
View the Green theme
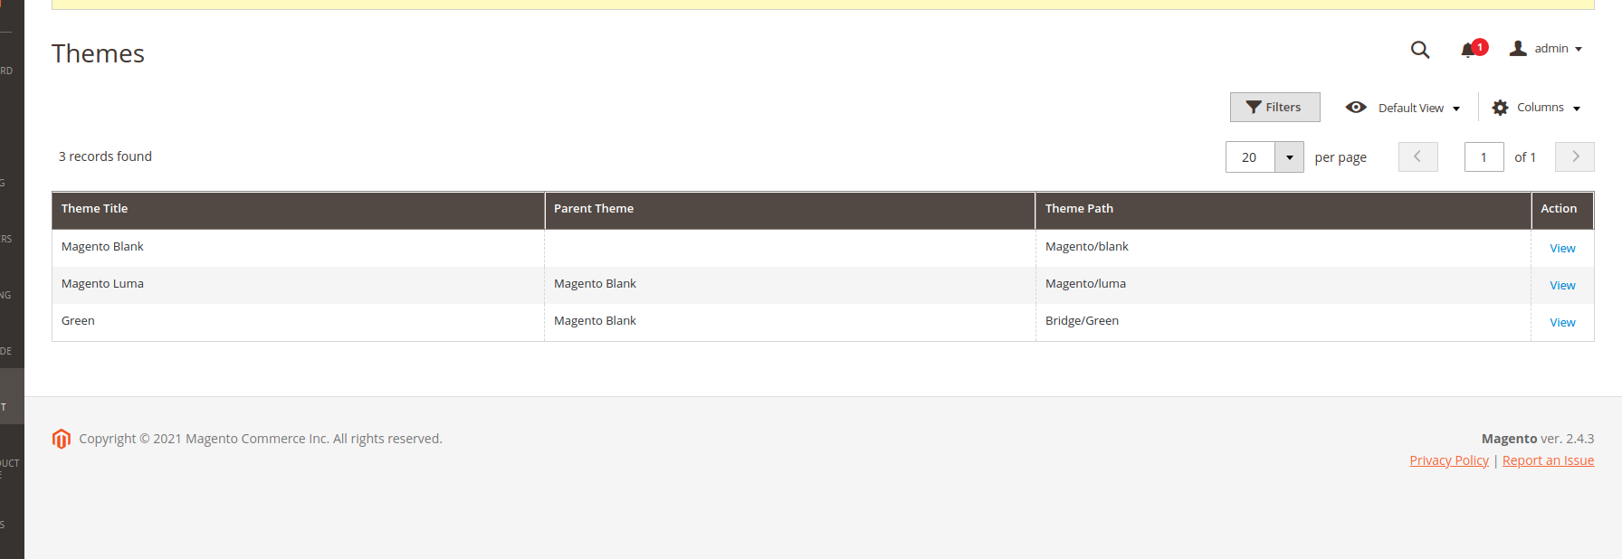[1562, 323]
